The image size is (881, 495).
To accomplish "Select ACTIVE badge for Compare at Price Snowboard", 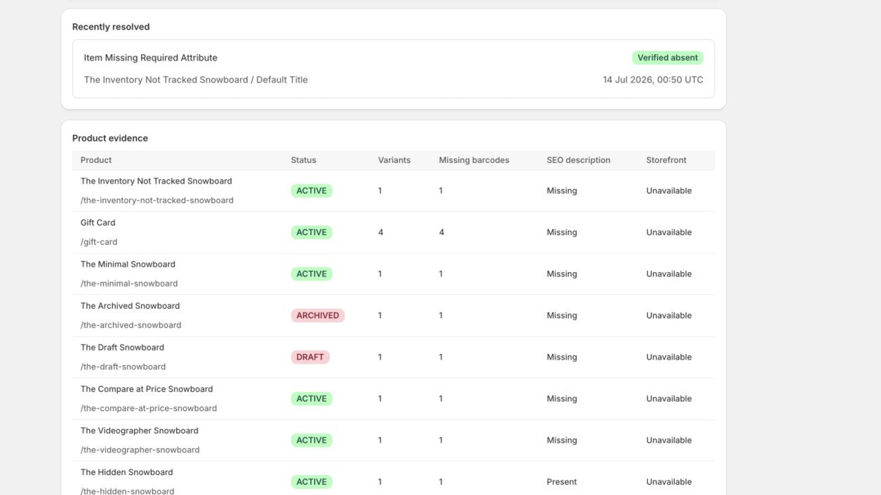I will [x=312, y=399].
